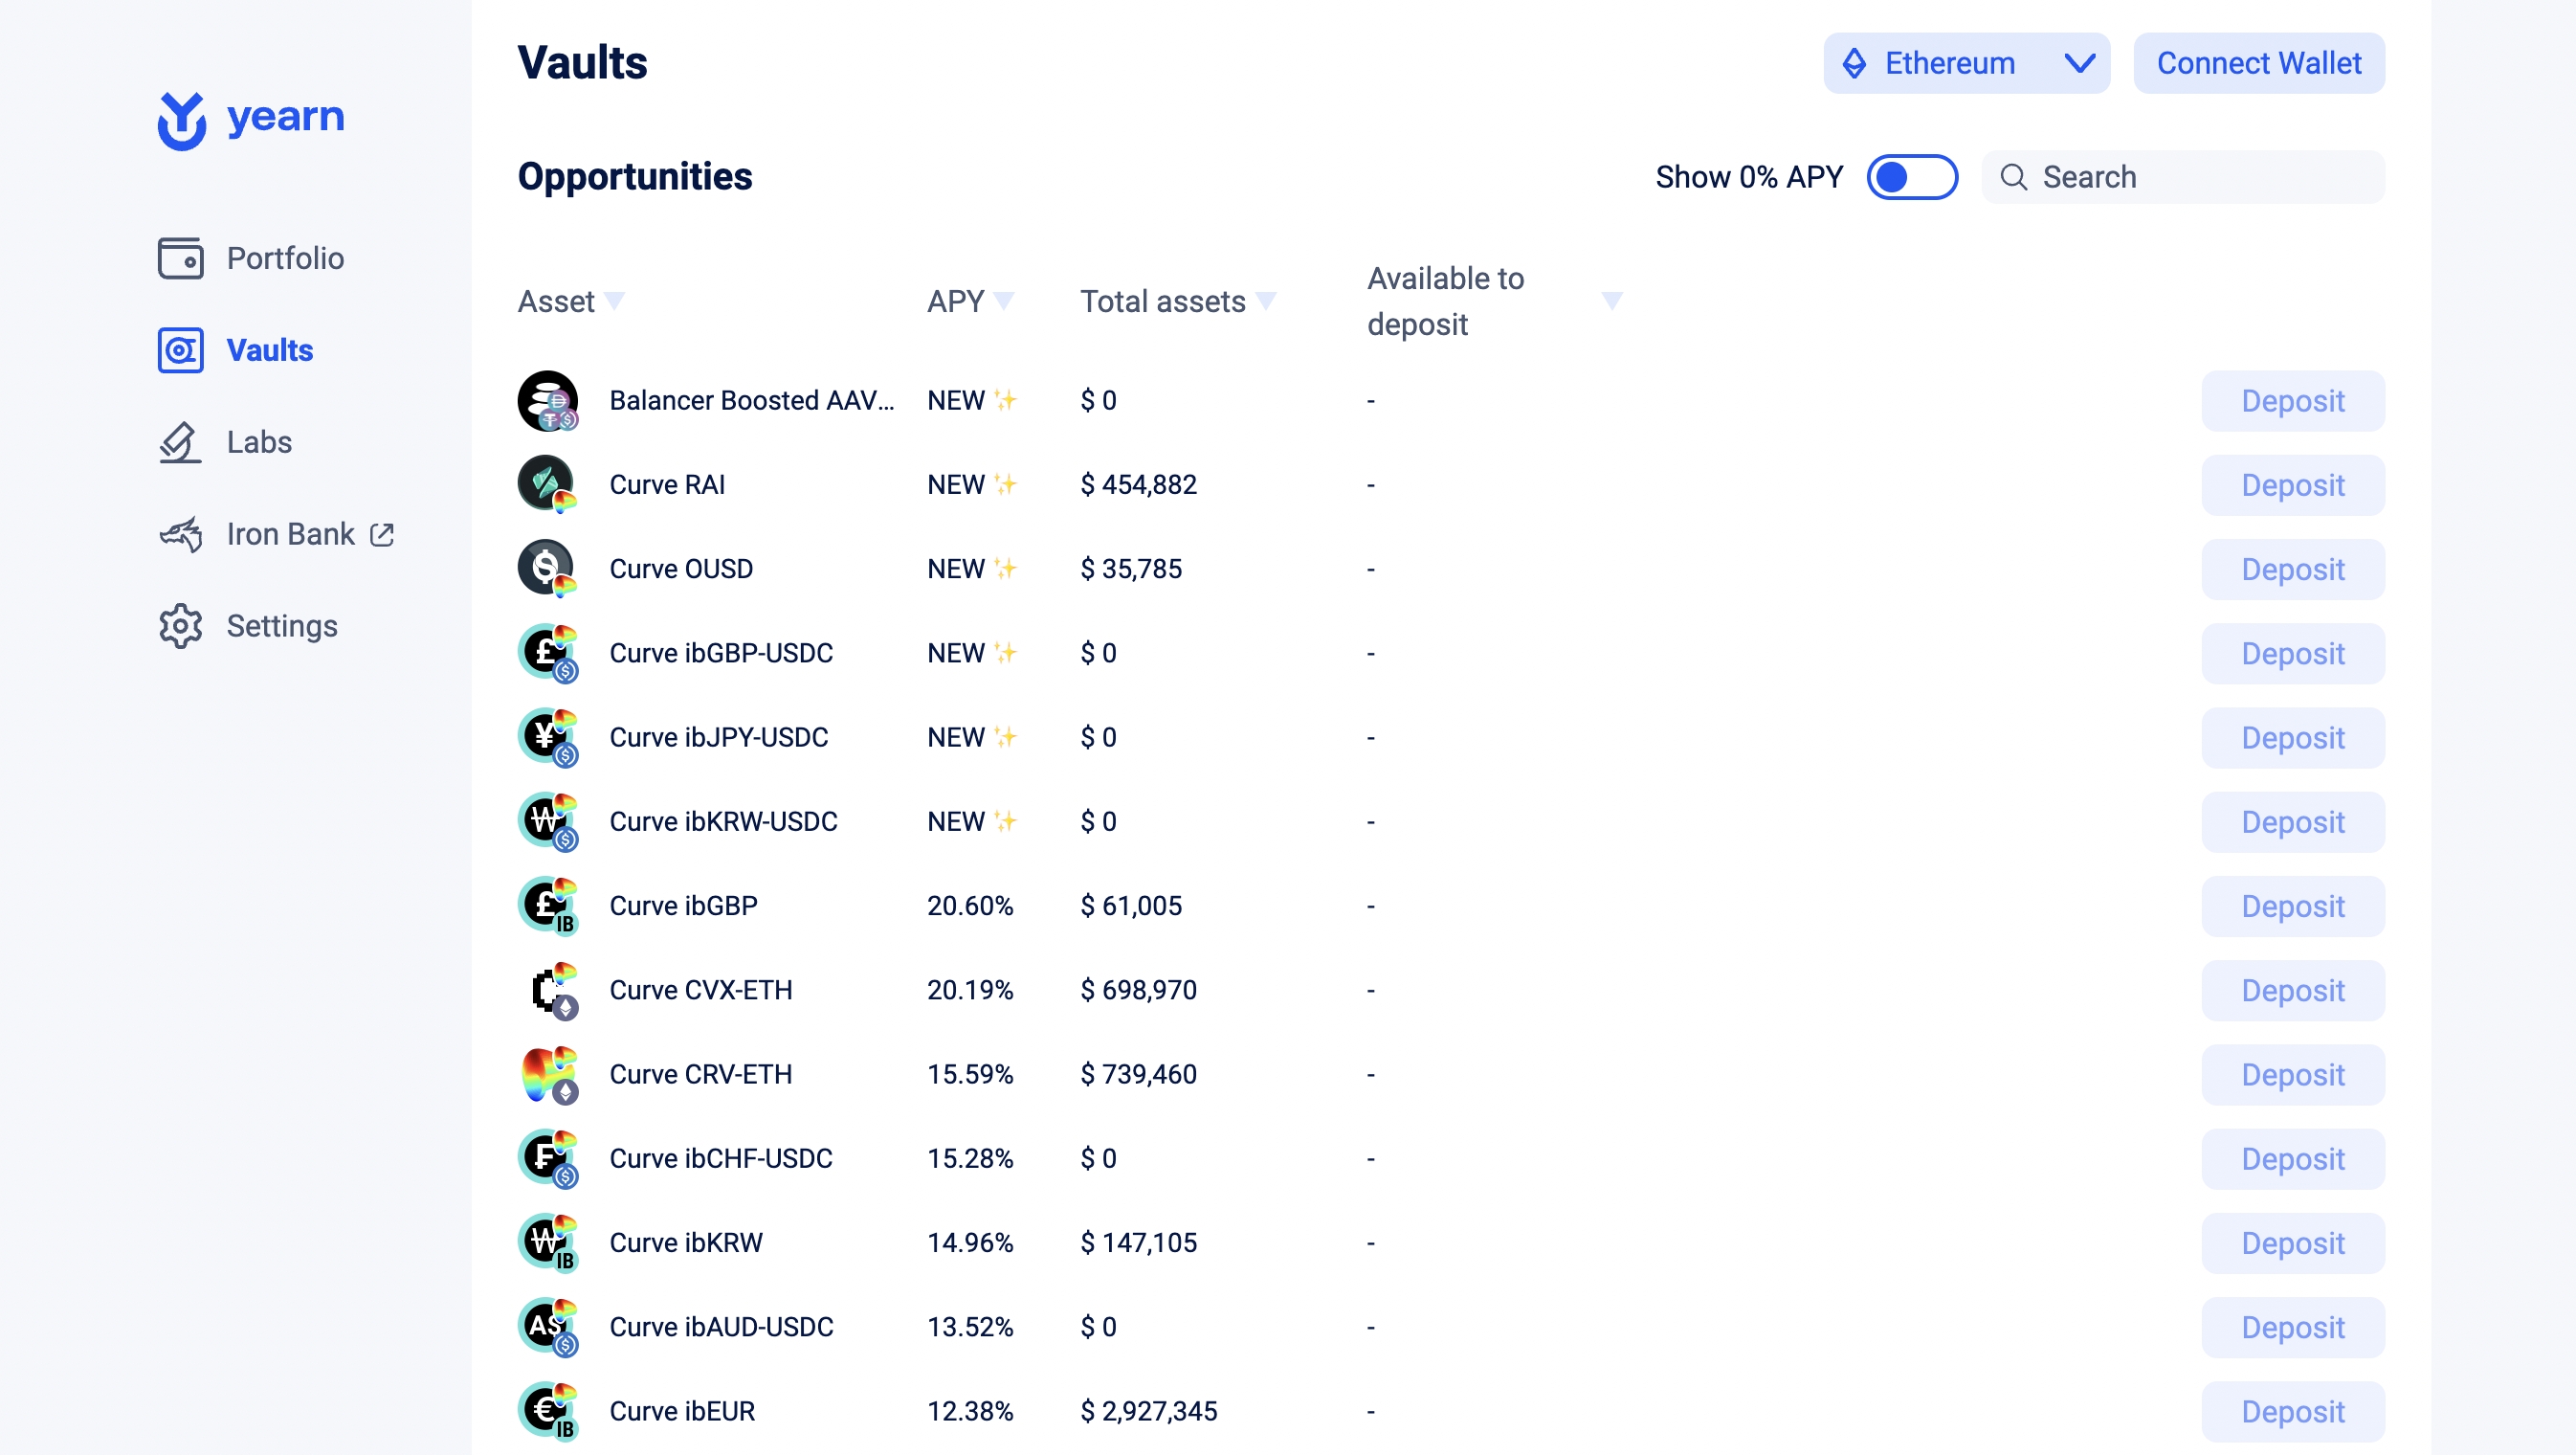Click the Curve ibGBP-USDC token icon
Viewport: 2576px width, 1455px height.
[x=548, y=653]
